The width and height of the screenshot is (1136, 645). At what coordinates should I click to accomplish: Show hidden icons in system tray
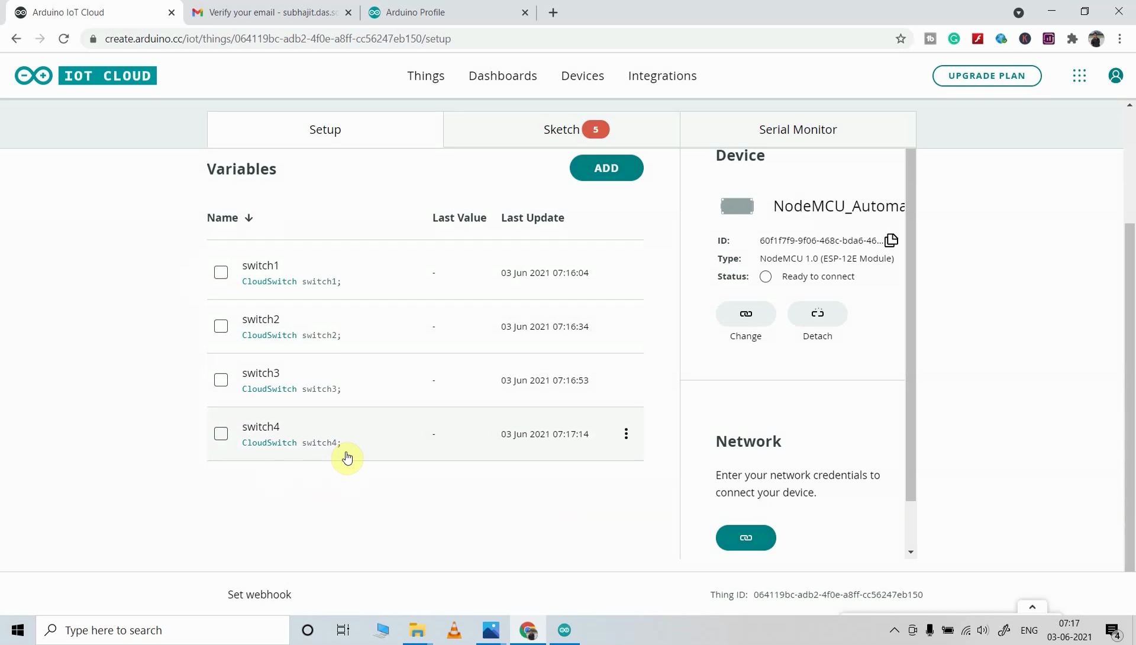[896, 630]
